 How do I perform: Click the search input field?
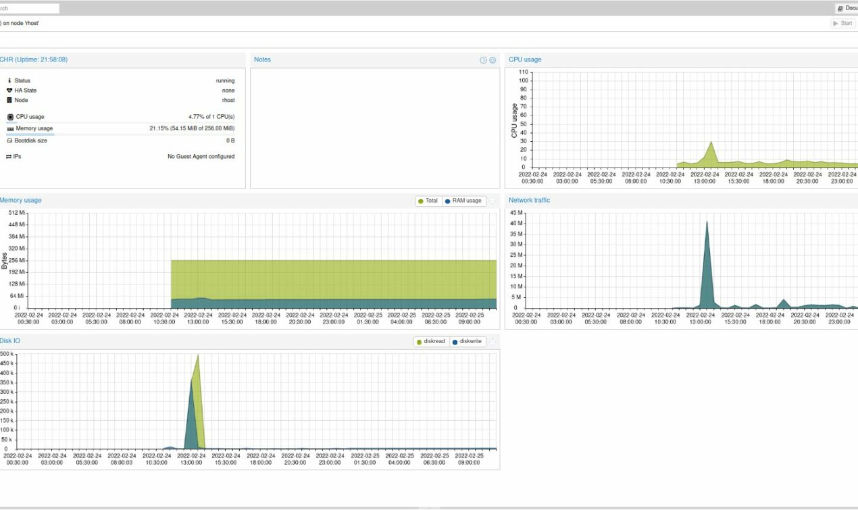pyautogui.click(x=29, y=9)
